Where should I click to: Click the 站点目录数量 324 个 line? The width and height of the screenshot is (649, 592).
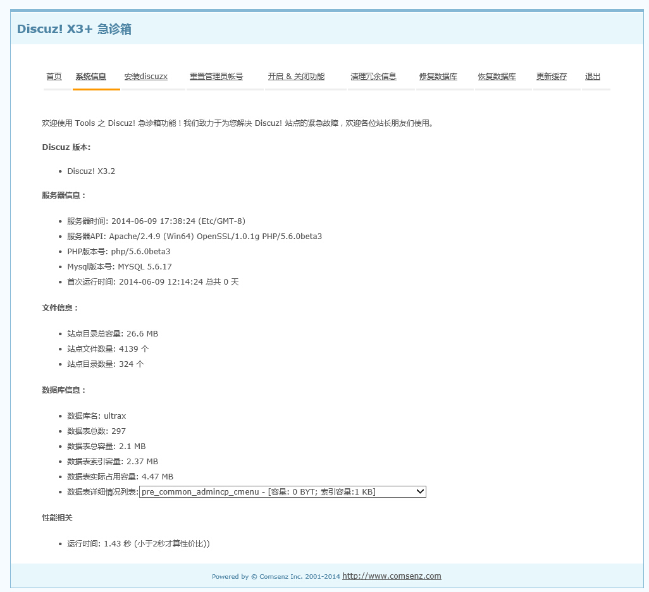(x=106, y=364)
